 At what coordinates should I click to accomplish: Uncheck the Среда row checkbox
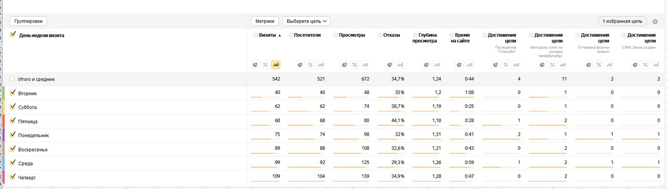click(x=13, y=163)
